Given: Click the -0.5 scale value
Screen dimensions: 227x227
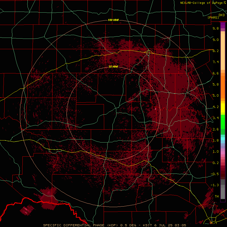Looking at the screenshot, I should click(215, 174).
